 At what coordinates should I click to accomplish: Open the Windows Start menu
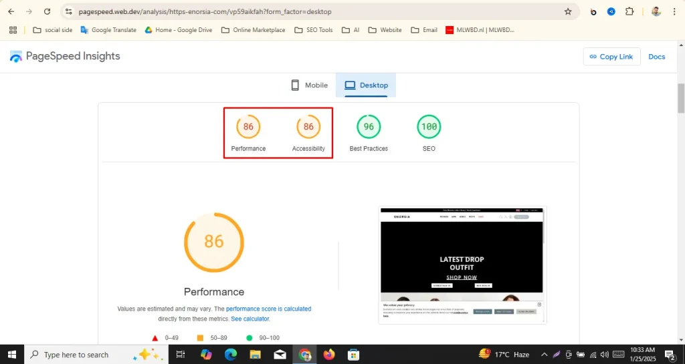(x=12, y=355)
